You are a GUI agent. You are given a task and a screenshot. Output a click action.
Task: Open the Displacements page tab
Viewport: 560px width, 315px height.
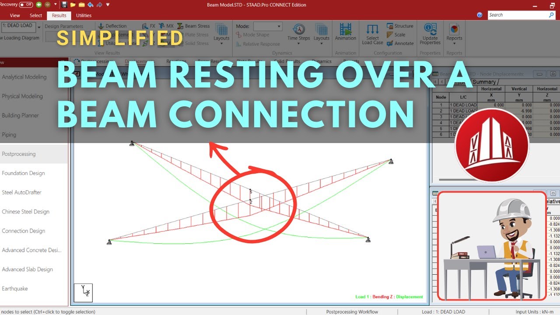[x=139, y=62]
